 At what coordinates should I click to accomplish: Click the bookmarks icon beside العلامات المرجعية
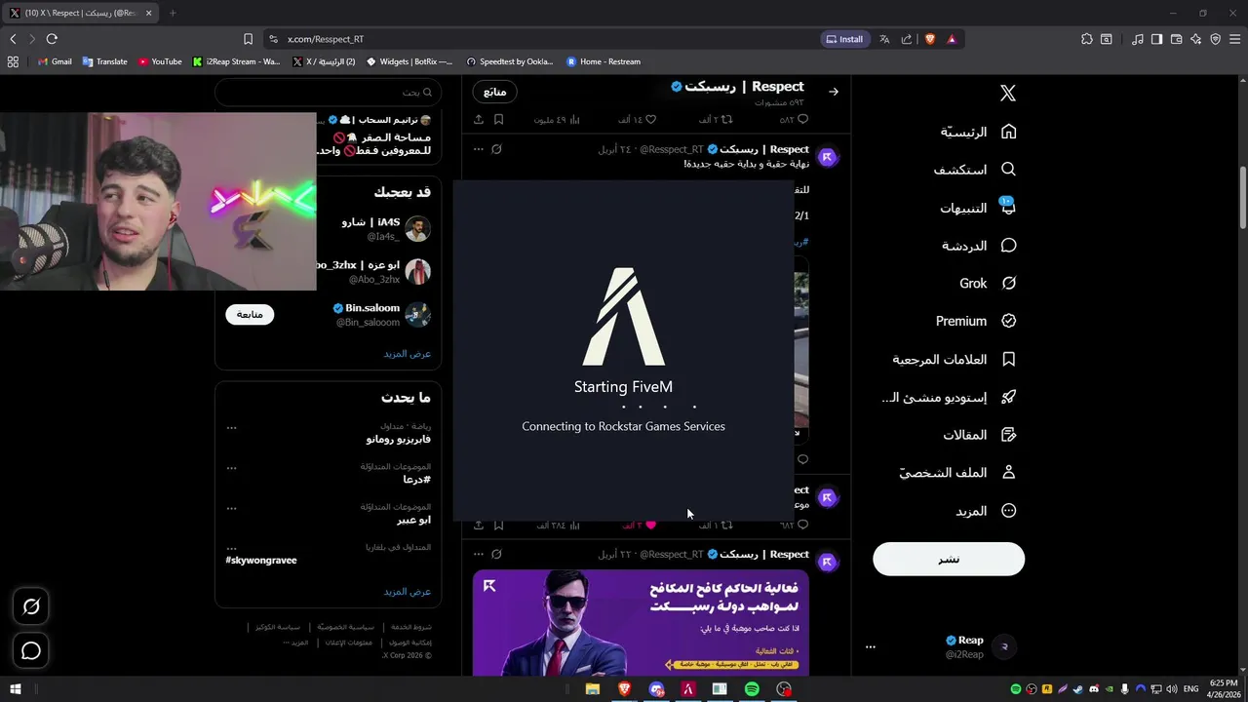1009,359
